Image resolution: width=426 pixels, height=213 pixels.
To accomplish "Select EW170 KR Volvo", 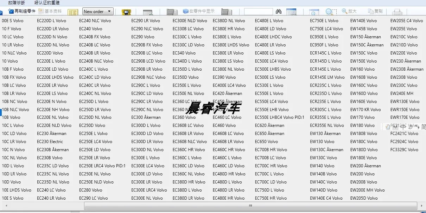I will [x=366, y=110].
